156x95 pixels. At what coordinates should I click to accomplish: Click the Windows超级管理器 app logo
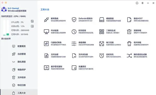[x=4, y=9]
